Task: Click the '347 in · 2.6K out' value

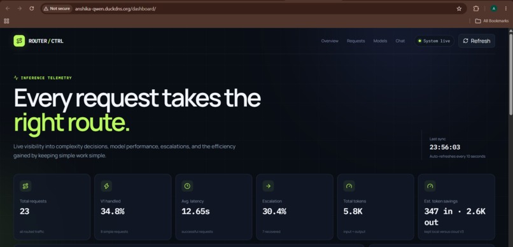Action: [455, 216]
